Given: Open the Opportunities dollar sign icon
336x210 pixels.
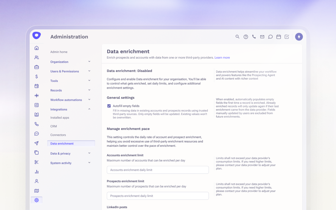Looking at the screenshot, I should [36, 76].
